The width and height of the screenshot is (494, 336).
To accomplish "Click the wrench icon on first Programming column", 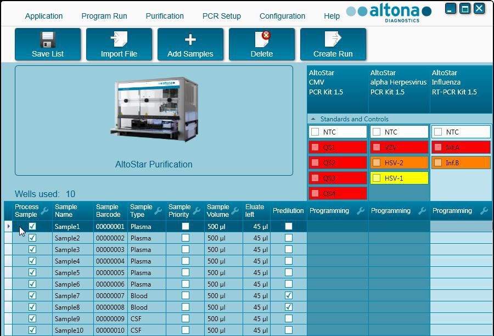I will pyautogui.click(x=362, y=211).
